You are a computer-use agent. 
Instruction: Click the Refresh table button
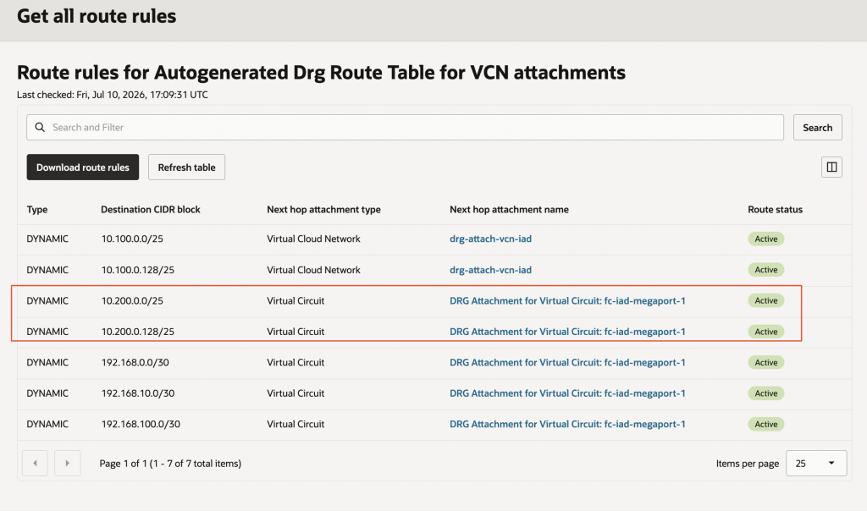(x=186, y=167)
